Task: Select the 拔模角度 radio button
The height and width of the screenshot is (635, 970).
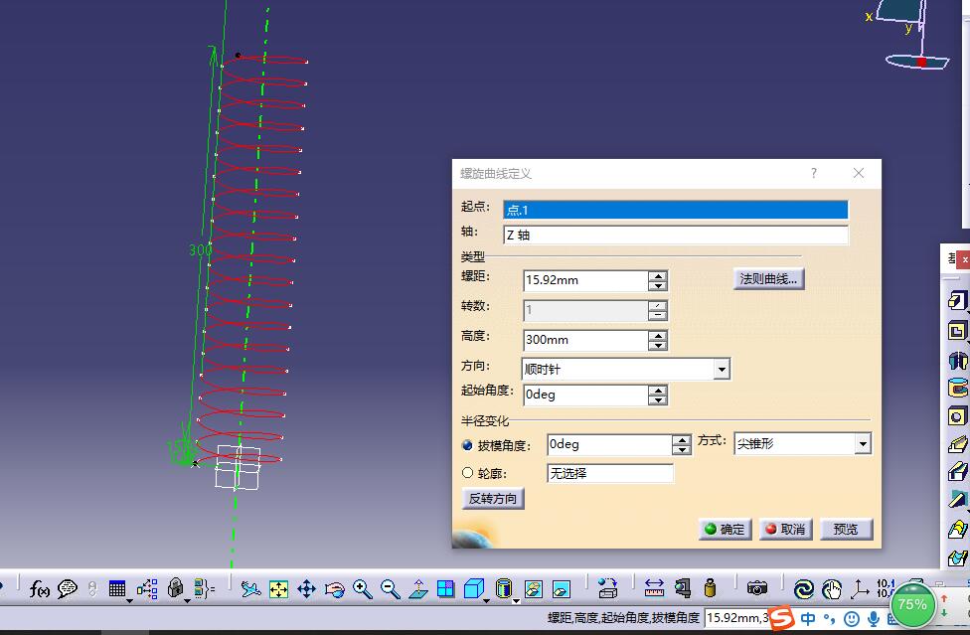Action: (468, 446)
